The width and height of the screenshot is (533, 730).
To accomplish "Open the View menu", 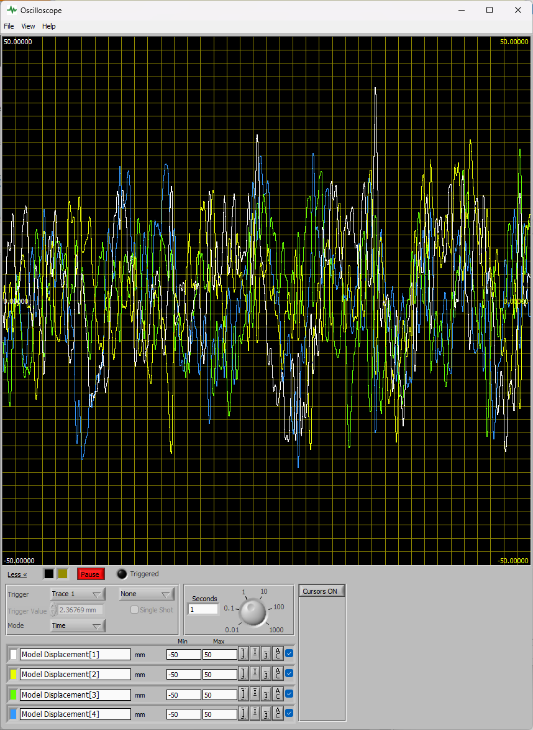I will point(28,26).
